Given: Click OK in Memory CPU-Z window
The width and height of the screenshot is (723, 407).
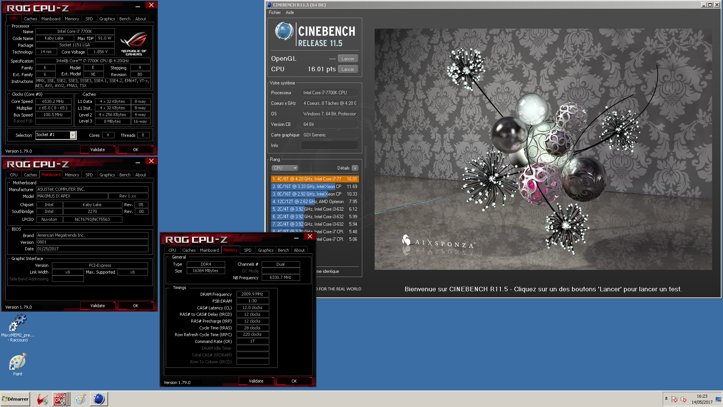Looking at the screenshot, I should tap(294, 381).
